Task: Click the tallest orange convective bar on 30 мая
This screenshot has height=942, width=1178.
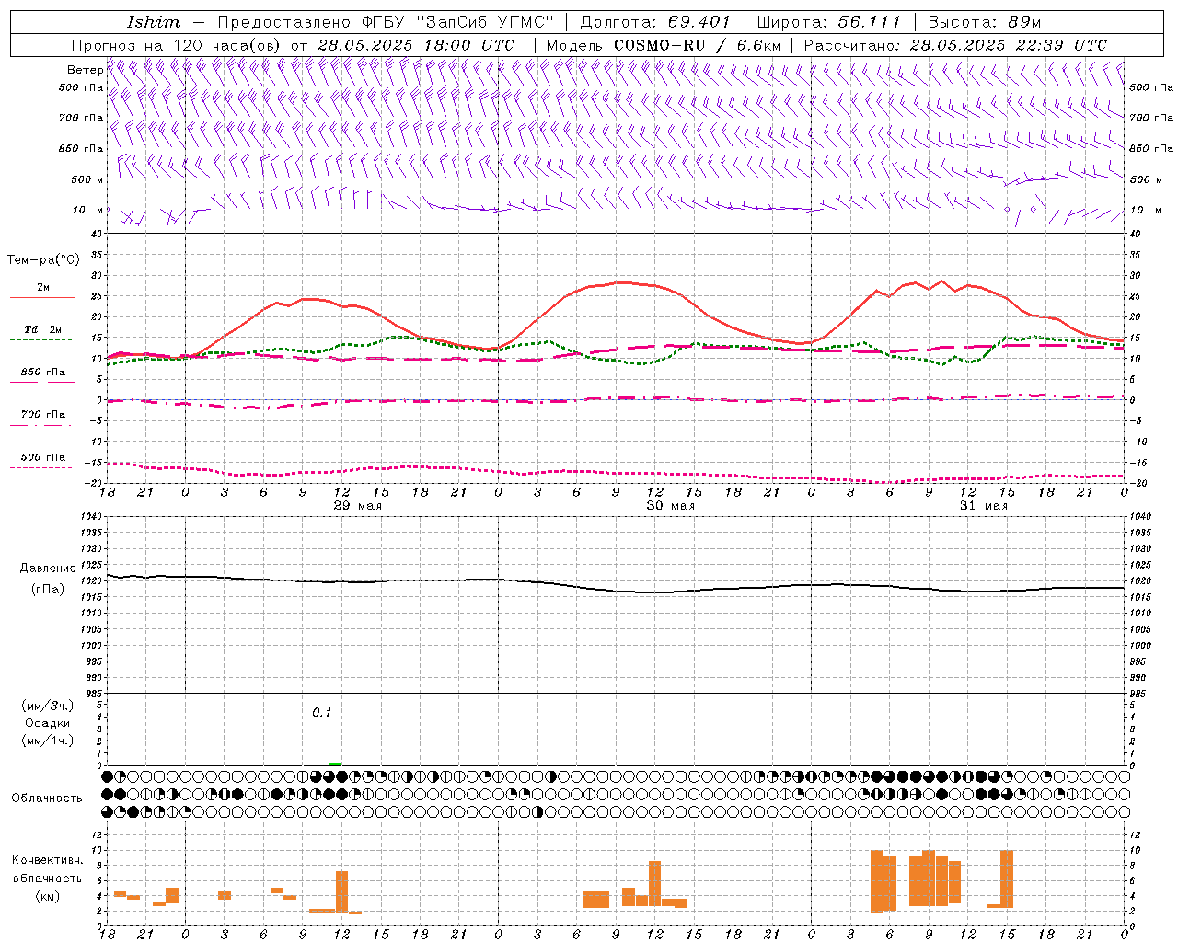Action: pos(655,884)
